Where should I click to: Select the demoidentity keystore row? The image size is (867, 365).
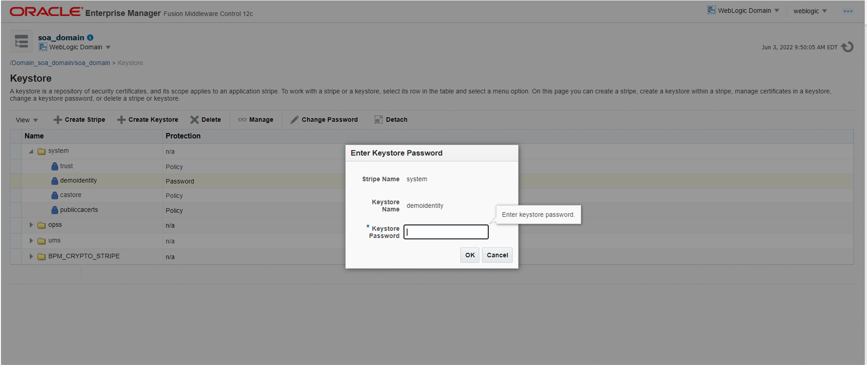432,181
